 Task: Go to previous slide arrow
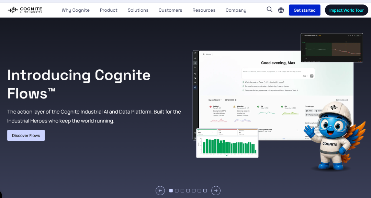pyautogui.click(x=160, y=190)
